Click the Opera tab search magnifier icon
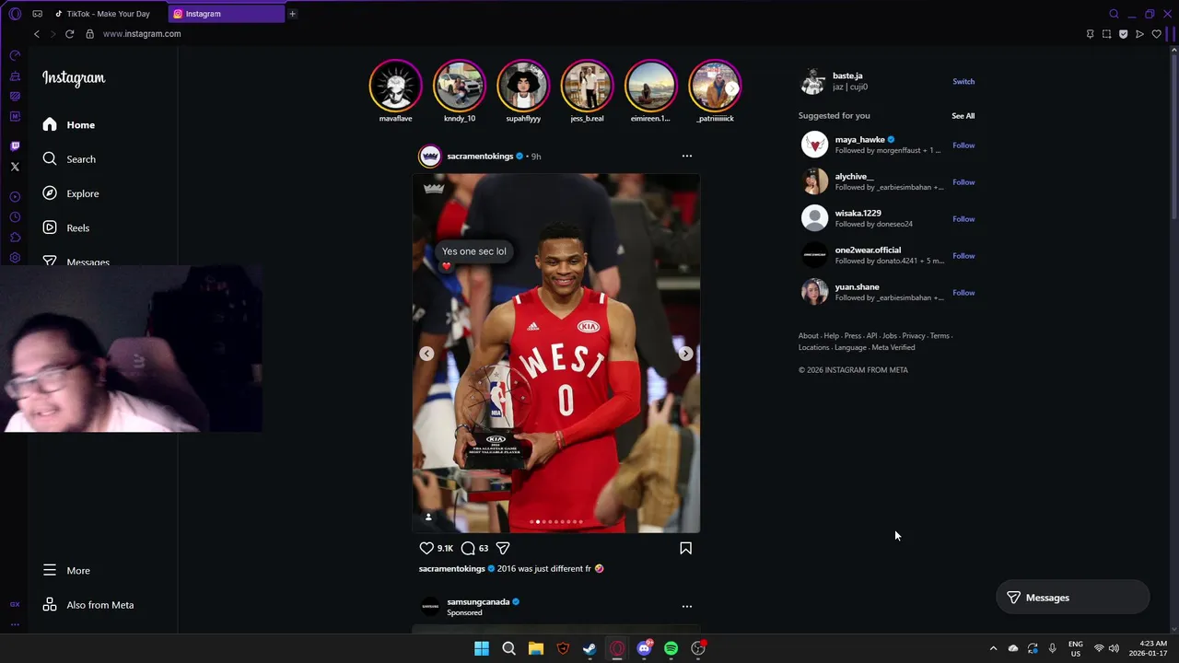This screenshot has width=1179, height=663. tap(1114, 14)
